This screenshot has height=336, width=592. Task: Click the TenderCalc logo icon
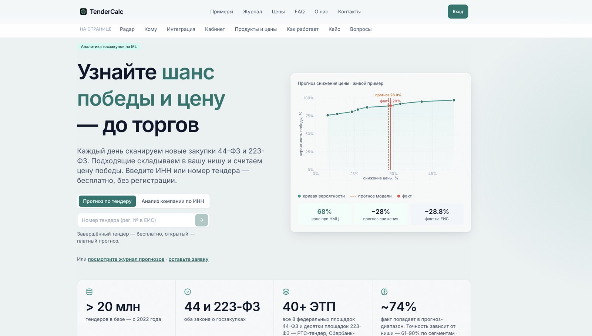(x=83, y=11)
